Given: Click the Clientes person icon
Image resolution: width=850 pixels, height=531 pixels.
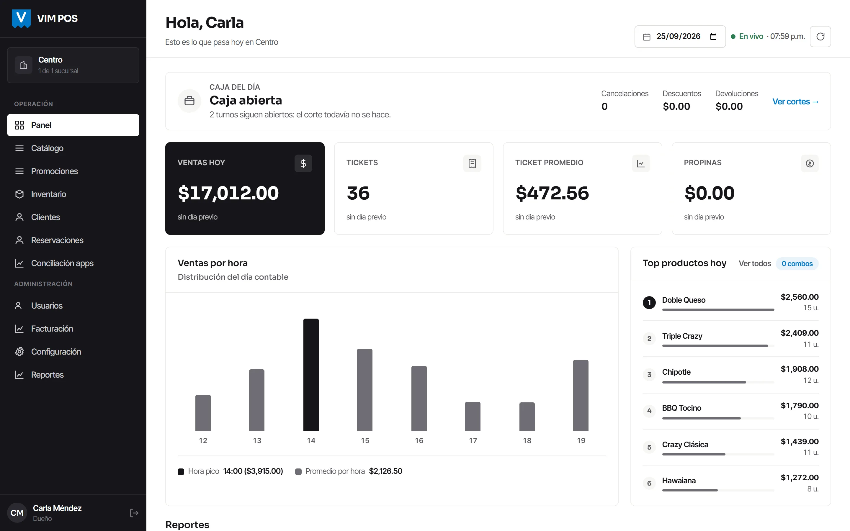Looking at the screenshot, I should point(20,217).
